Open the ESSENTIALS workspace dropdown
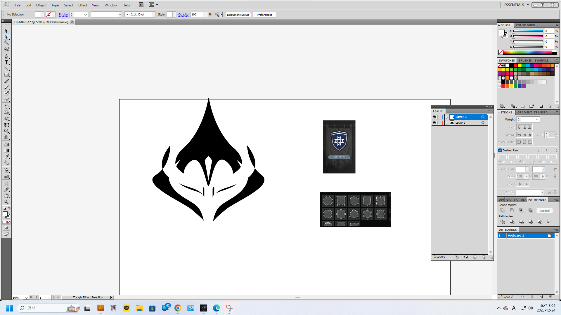This screenshot has height=315, width=561. 528,5
